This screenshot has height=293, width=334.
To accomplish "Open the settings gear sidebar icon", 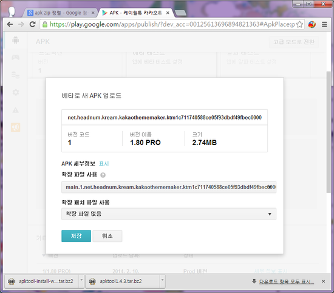I will tap(16, 92).
